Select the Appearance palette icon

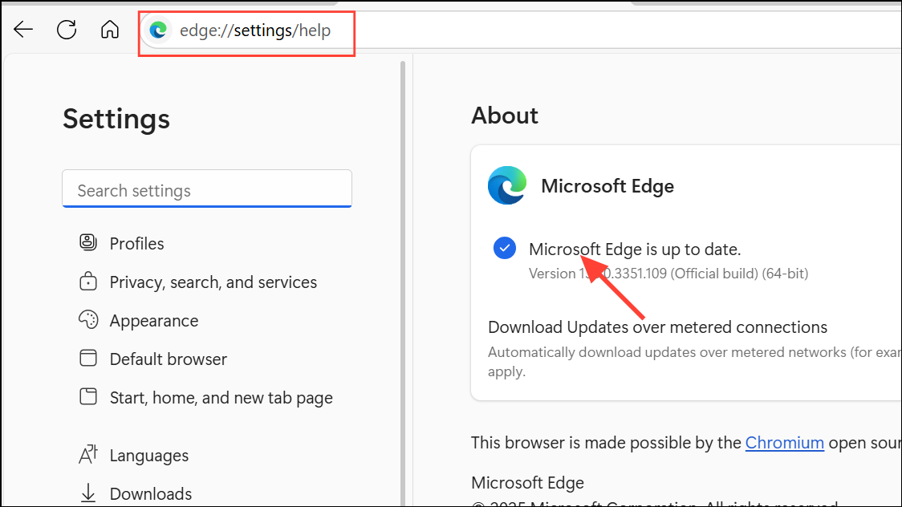pyautogui.click(x=88, y=320)
